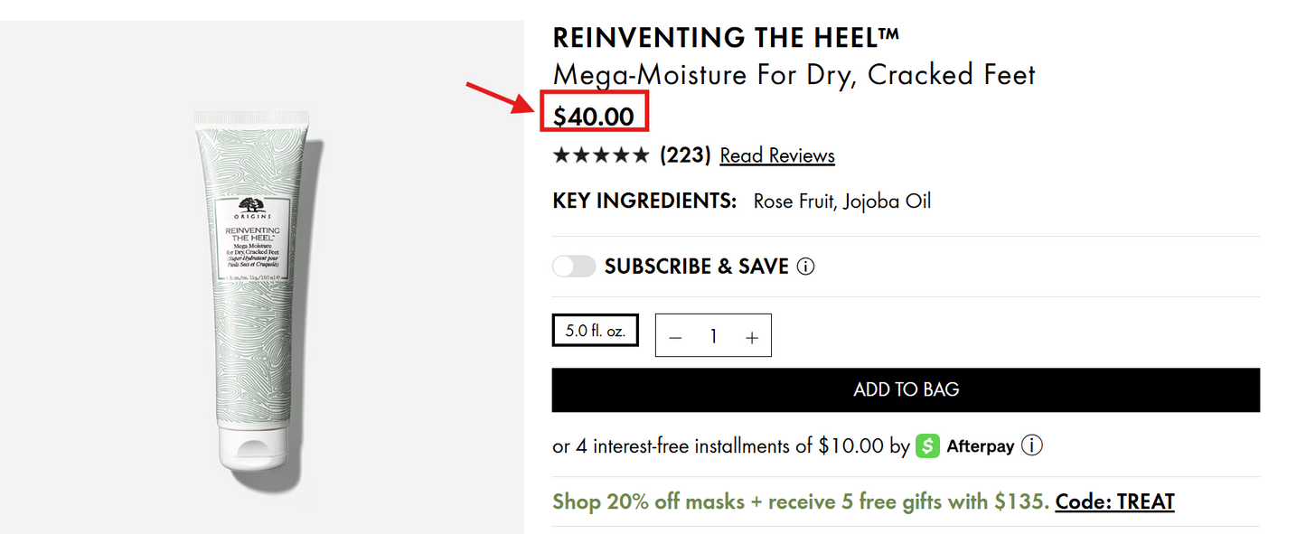Select the 5.0 fl. oz. size option
This screenshot has width=1306, height=534.
coord(595,330)
